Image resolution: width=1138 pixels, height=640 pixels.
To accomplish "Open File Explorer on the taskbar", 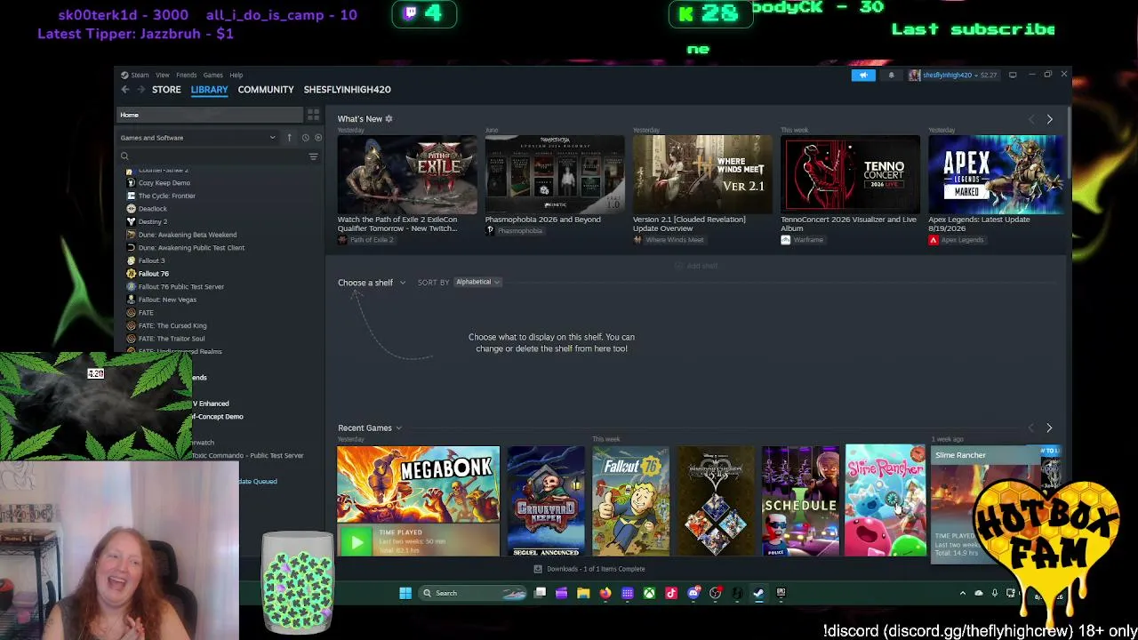I will [583, 593].
